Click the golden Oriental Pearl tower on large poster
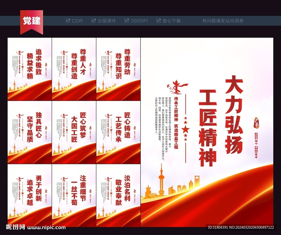 [161, 180]
